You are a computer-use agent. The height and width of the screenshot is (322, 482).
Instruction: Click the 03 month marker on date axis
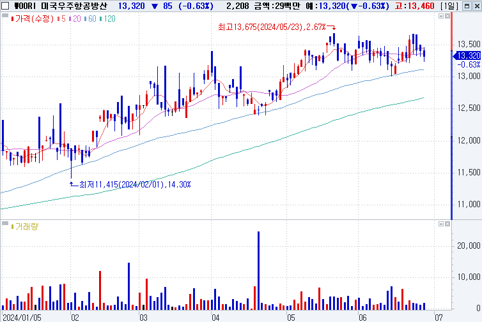(144, 318)
